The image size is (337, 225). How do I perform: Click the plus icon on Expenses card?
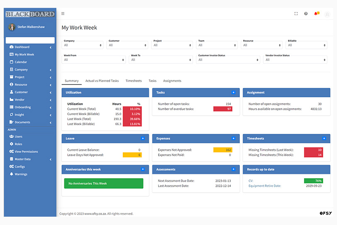click(x=233, y=138)
